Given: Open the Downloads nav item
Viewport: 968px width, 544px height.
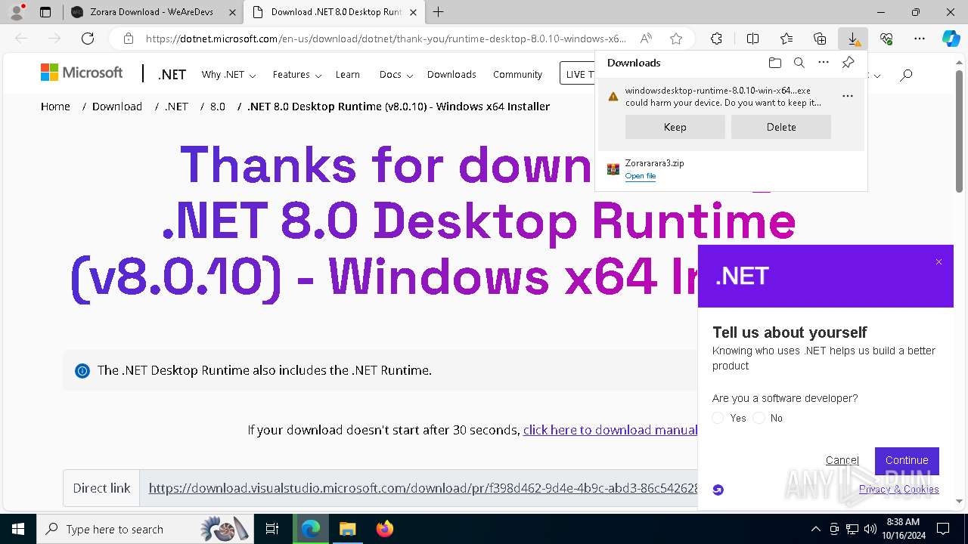Looking at the screenshot, I should (451, 74).
